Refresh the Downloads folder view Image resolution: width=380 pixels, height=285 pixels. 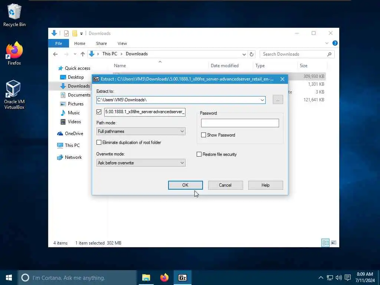[252, 54]
